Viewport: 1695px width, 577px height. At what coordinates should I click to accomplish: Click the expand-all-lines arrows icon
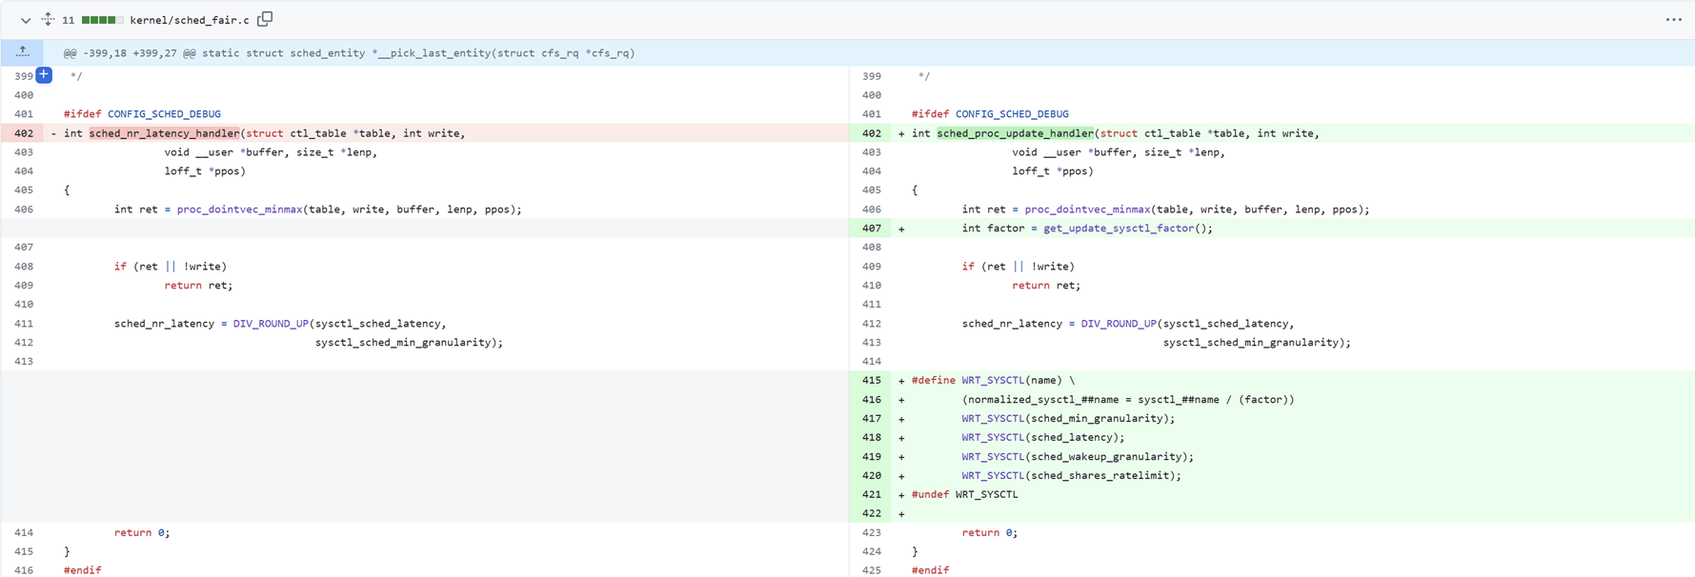click(x=48, y=19)
